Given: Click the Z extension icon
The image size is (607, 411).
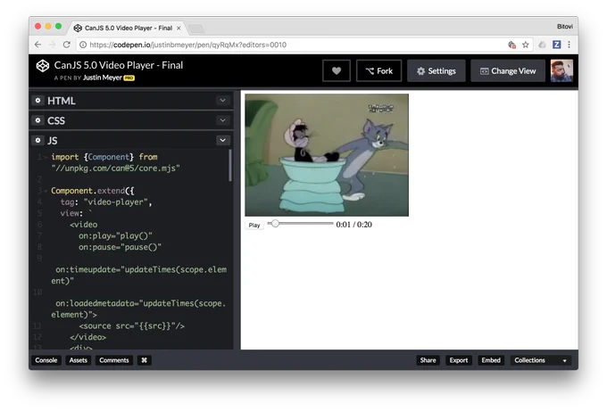Looking at the screenshot, I should [x=557, y=45].
